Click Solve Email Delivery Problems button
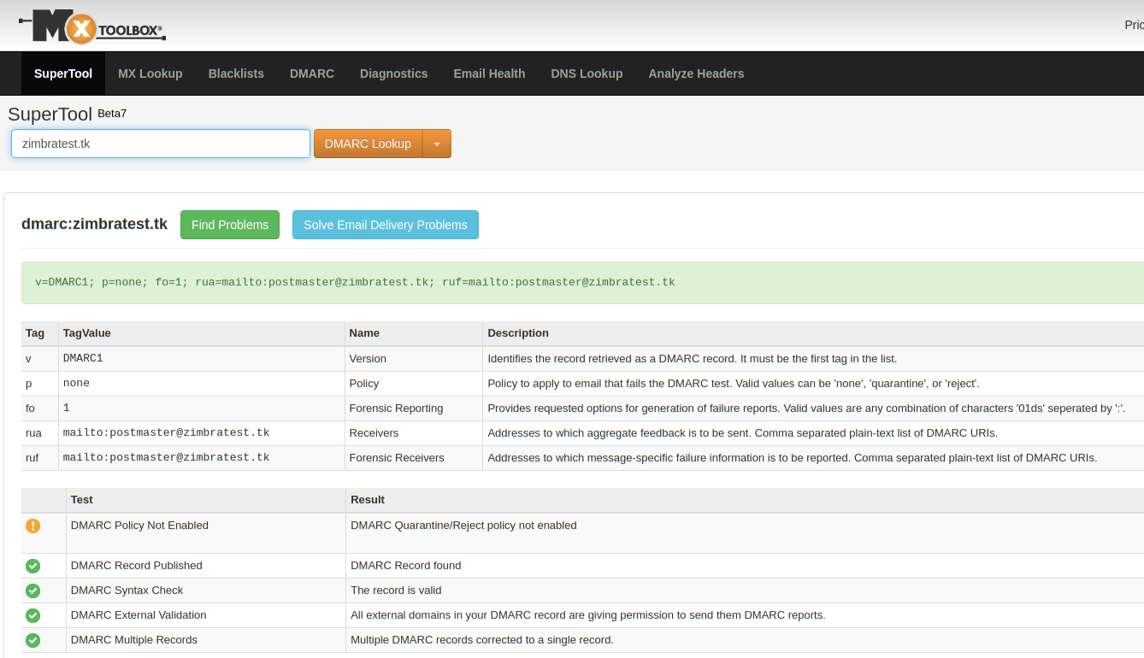This screenshot has width=1144, height=658. [x=386, y=225]
